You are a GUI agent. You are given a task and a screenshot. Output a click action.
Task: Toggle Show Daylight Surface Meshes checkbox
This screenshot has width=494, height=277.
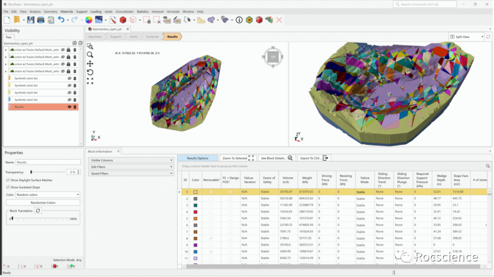pos(8,180)
